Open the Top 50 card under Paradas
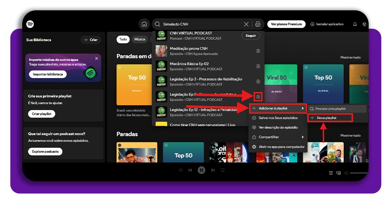This screenshot has height=205, width=392. (183, 152)
